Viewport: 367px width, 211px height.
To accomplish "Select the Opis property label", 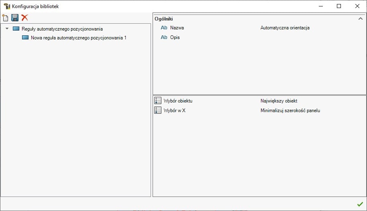I will pyautogui.click(x=175, y=37).
